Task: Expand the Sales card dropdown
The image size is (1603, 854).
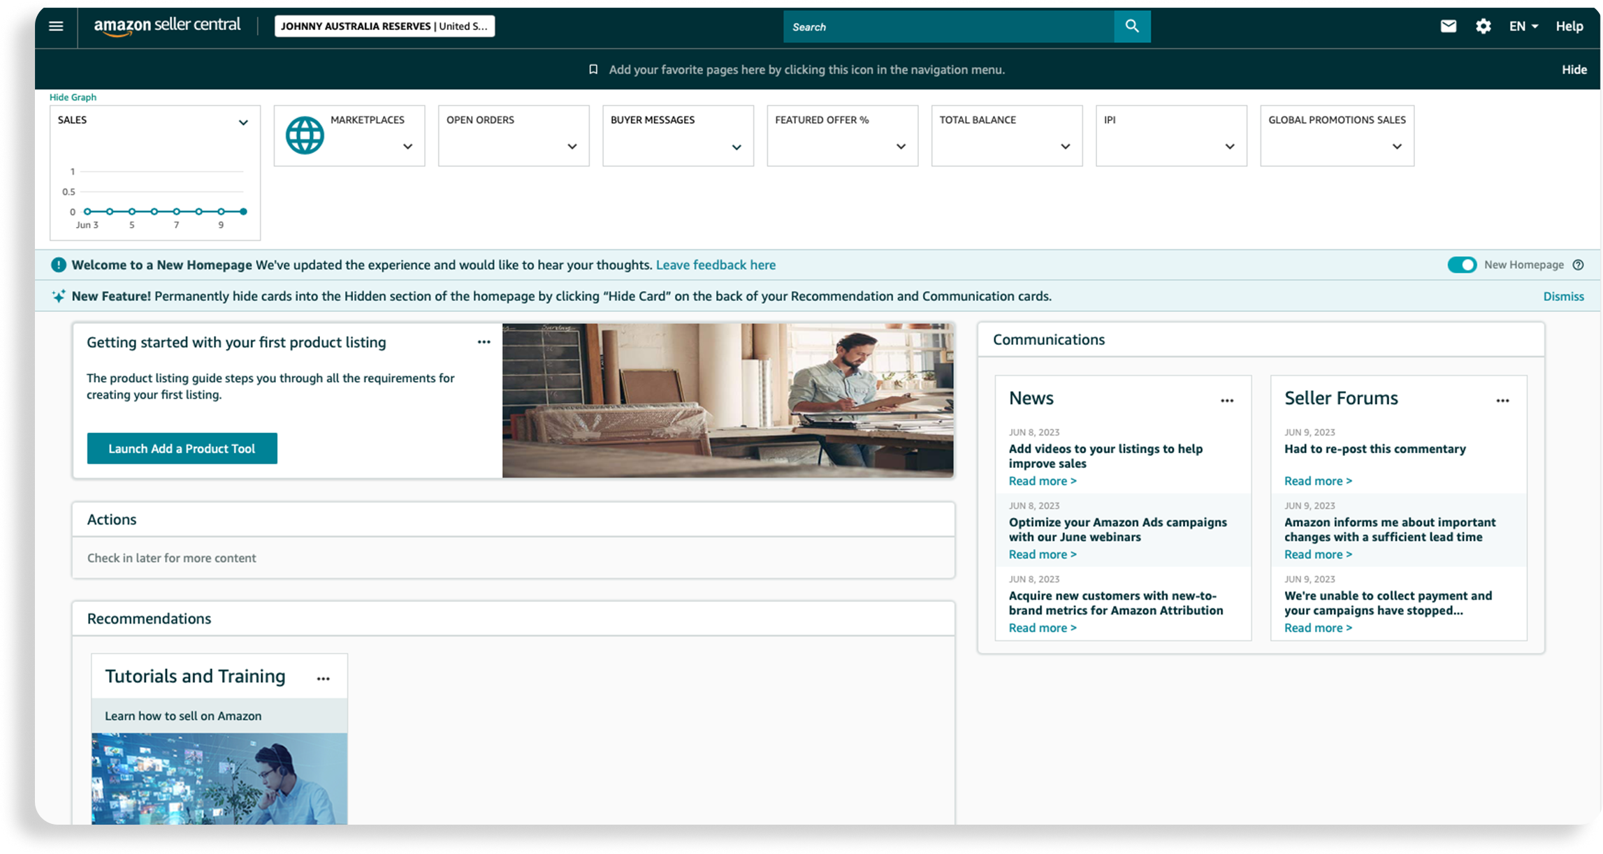Action: (x=243, y=123)
